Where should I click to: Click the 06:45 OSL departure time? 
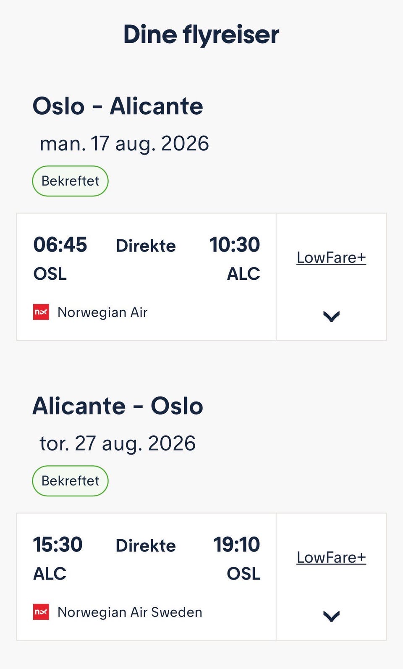pos(60,244)
